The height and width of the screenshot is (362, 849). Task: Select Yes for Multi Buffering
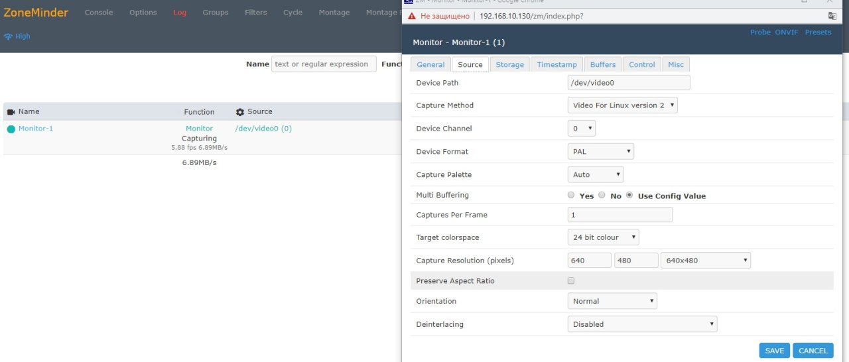tap(571, 195)
